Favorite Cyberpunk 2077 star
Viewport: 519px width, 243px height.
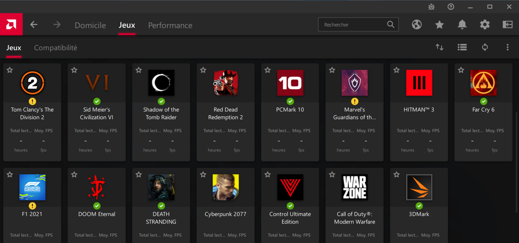click(203, 175)
